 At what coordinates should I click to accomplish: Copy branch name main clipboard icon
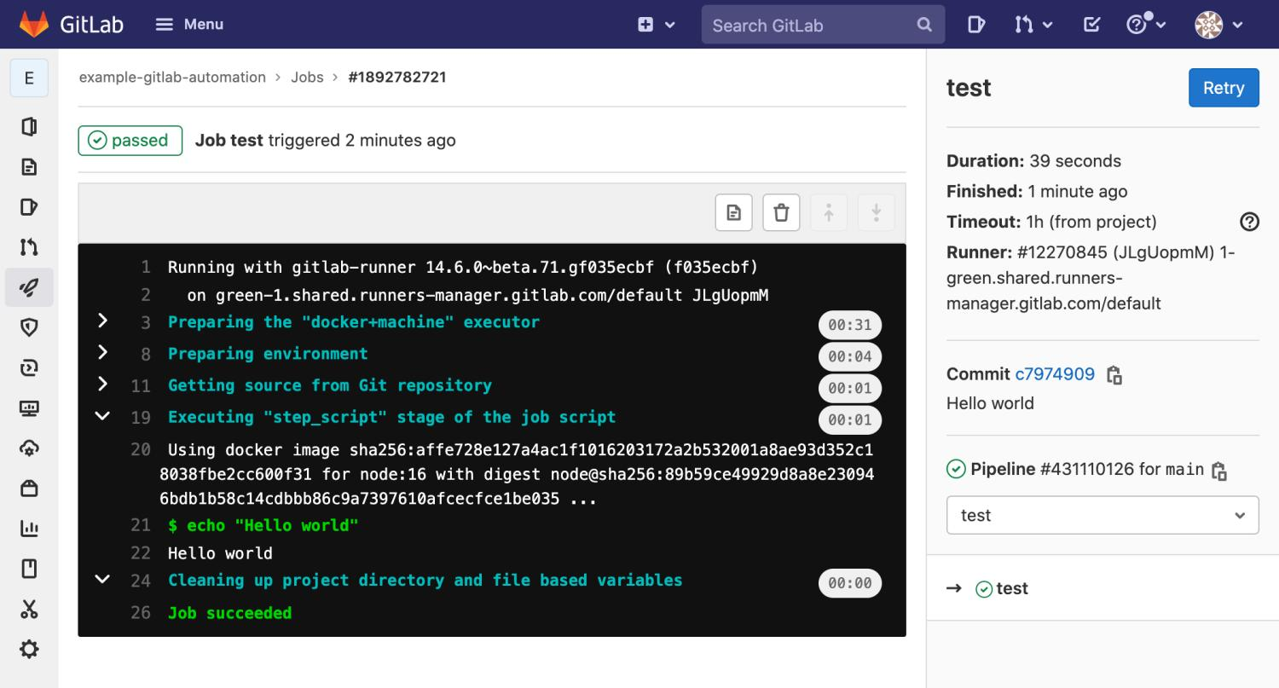(x=1219, y=470)
